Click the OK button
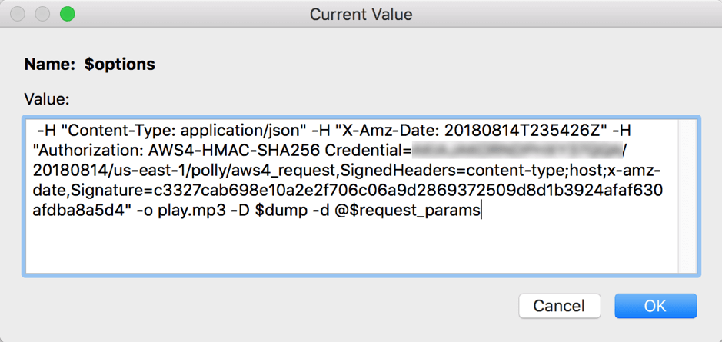This screenshot has width=722, height=342. pyautogui.click(x=655, y=306)
